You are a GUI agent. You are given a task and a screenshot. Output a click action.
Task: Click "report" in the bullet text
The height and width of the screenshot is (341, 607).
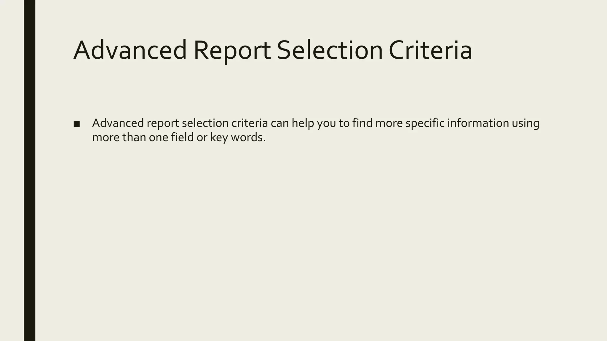click(163, 124)
